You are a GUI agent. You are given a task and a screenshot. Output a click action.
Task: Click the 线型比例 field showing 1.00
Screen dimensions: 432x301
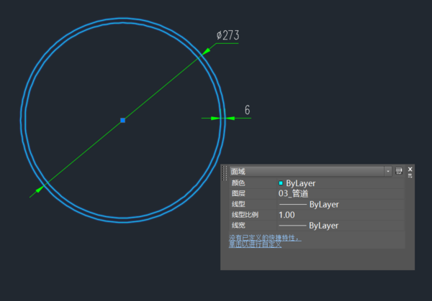point(287,215)
